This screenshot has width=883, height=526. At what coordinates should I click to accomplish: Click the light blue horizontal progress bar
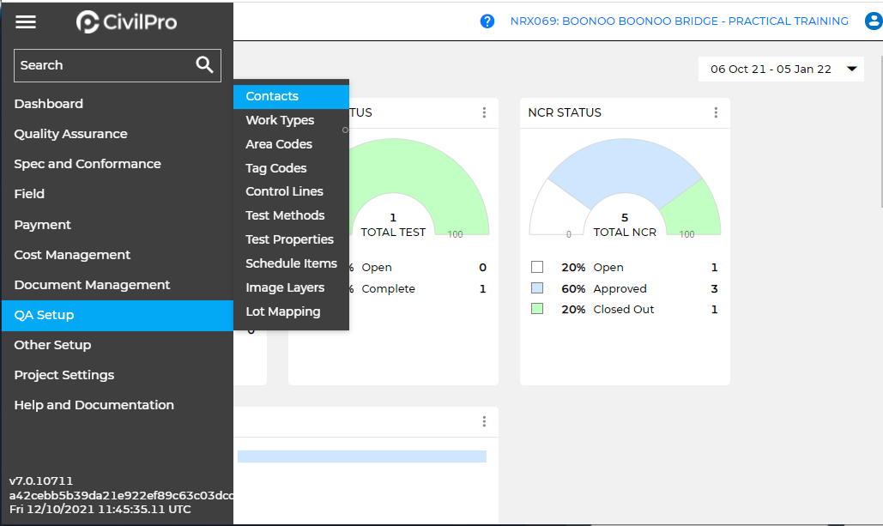361,456
